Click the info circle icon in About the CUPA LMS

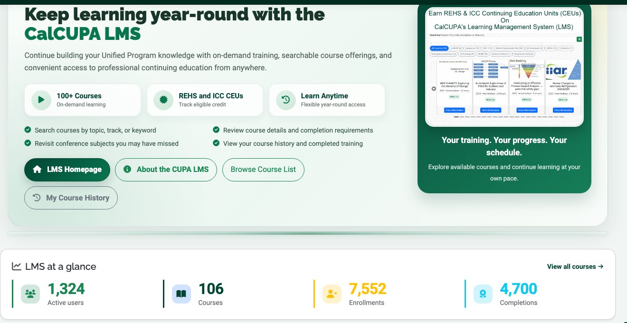(x=127, y=169)
